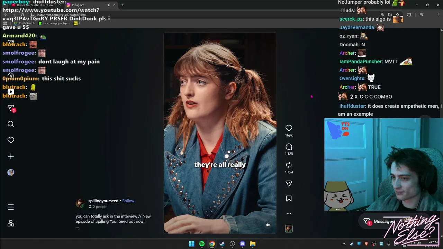Open the media controls icon in the toolbar
The image size is (443, 249).
[422, 15]
